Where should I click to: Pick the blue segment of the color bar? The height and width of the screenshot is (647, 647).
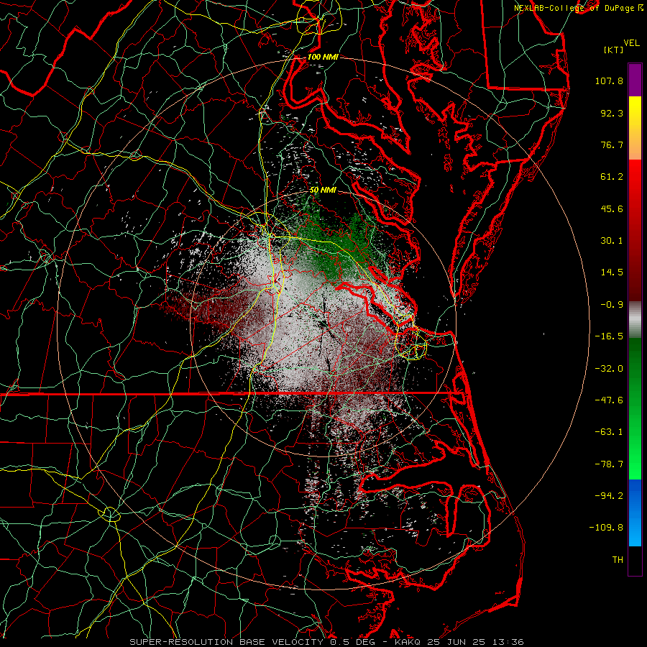[635, 513]
